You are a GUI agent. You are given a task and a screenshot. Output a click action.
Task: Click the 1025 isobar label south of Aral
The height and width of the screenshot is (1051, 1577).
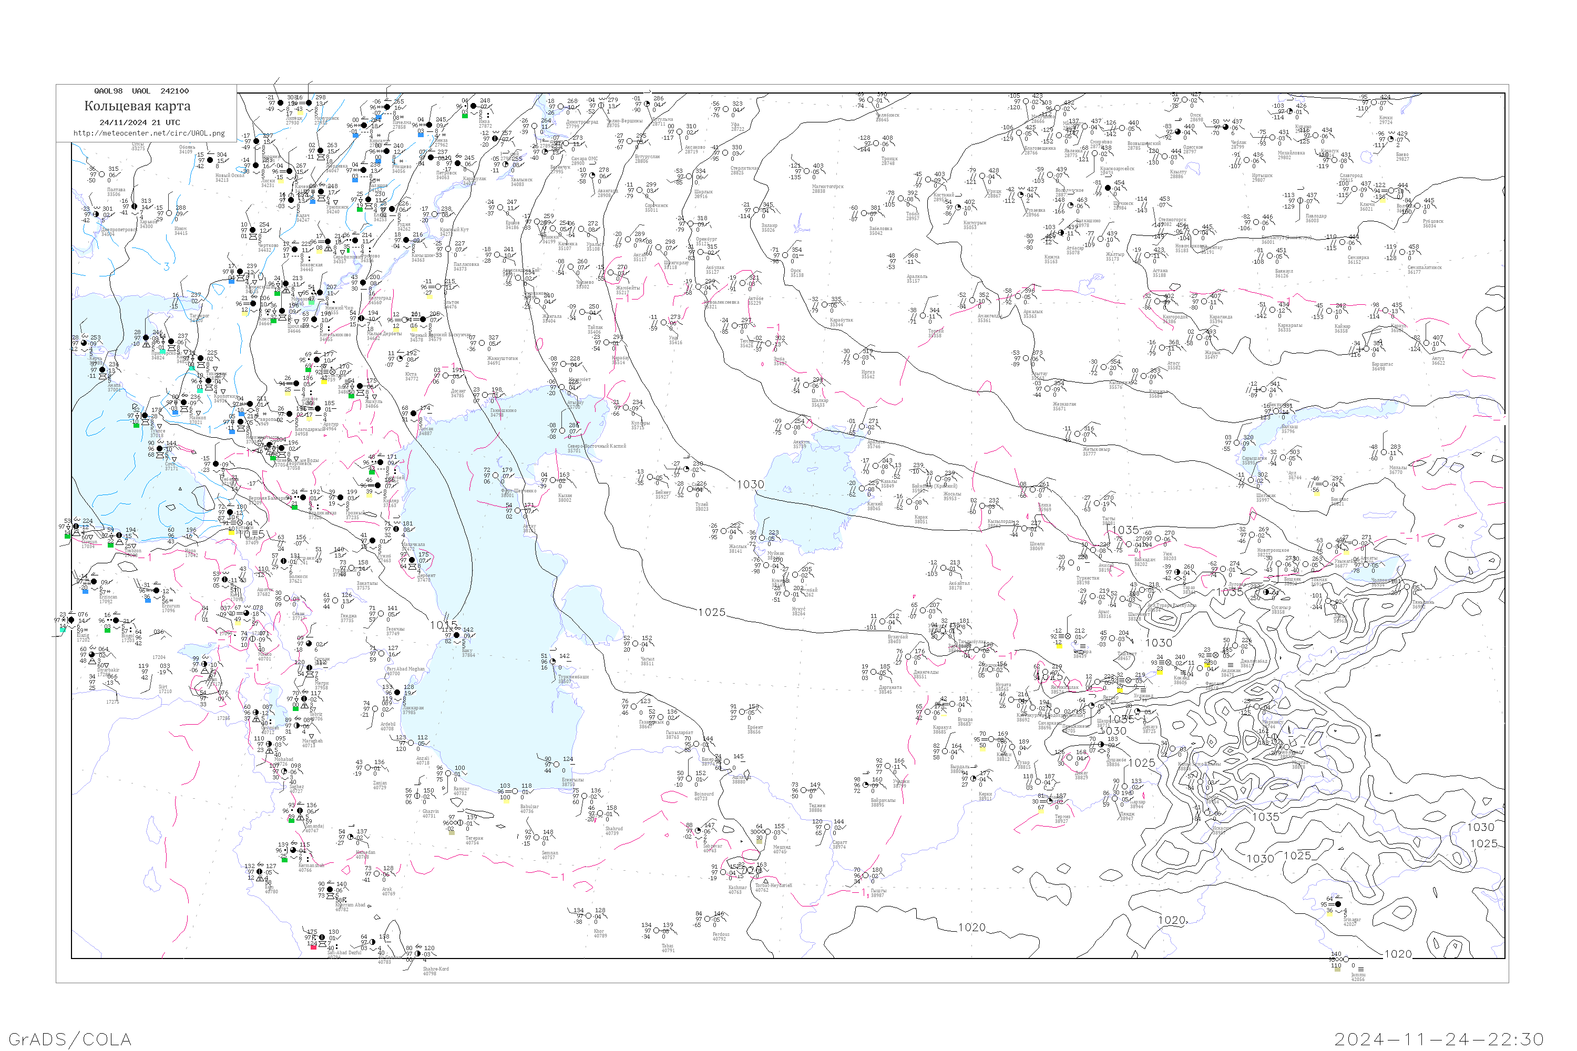(x=711, y=613)
